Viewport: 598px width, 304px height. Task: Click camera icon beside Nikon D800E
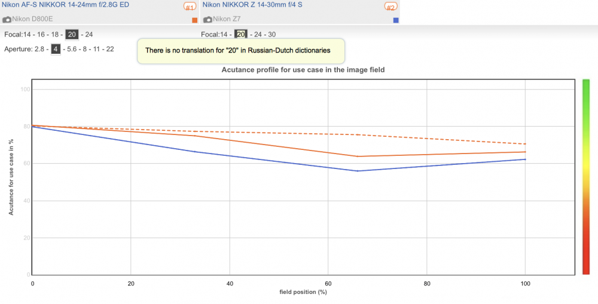tap(7, 19)
